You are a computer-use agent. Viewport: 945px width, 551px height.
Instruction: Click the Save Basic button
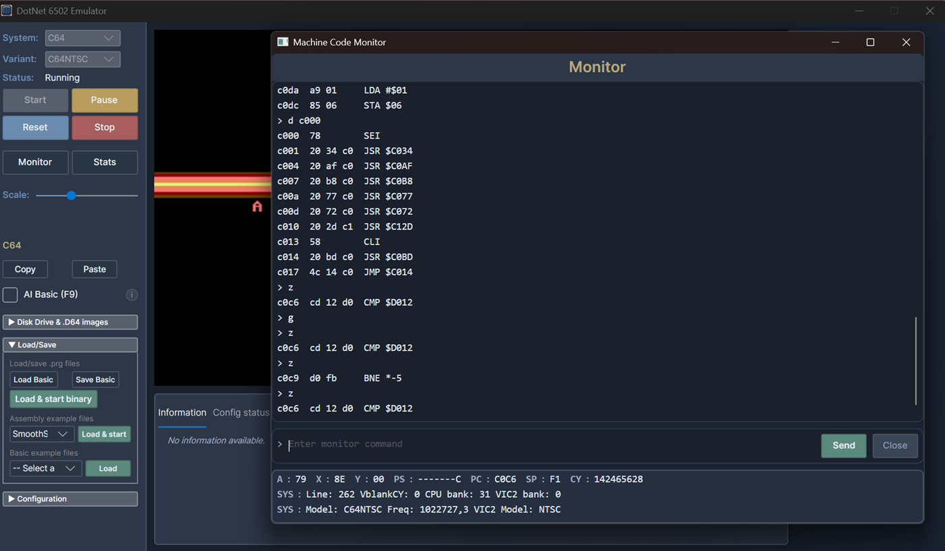(x=95, y=379)
